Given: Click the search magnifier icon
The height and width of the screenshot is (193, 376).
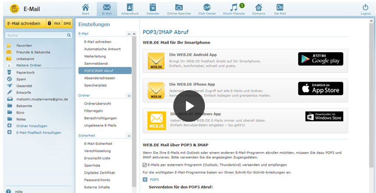Looking at the screenshot, I should pyautogui.click(x=69, y=35).
